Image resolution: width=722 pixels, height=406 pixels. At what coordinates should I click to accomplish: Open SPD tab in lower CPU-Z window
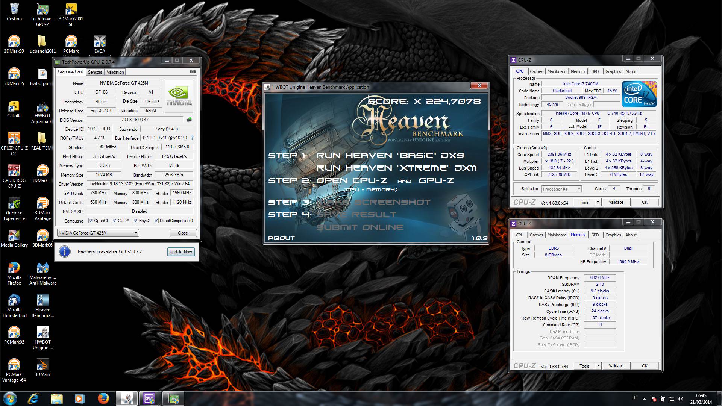pyautogui.click(x=595, y=235)
